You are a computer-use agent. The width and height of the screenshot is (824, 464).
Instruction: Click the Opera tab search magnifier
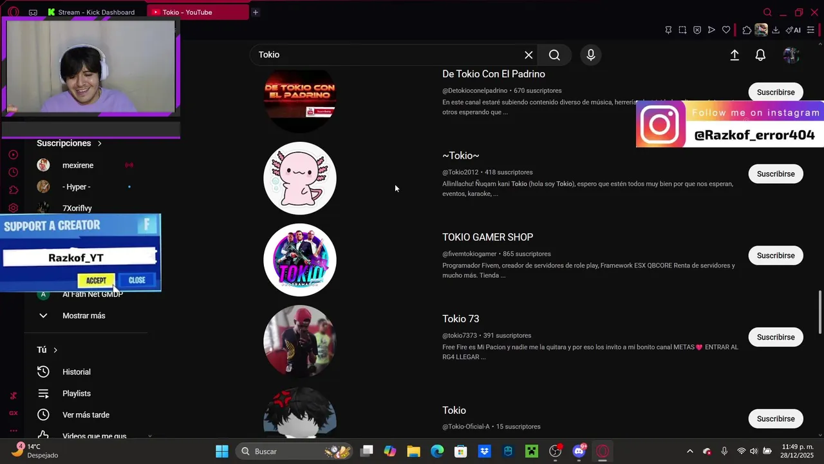click(767, 12)
